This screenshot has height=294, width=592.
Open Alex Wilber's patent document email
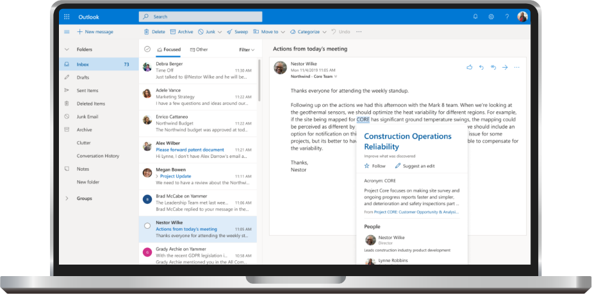pyautogui.click(x=198, y=150)
